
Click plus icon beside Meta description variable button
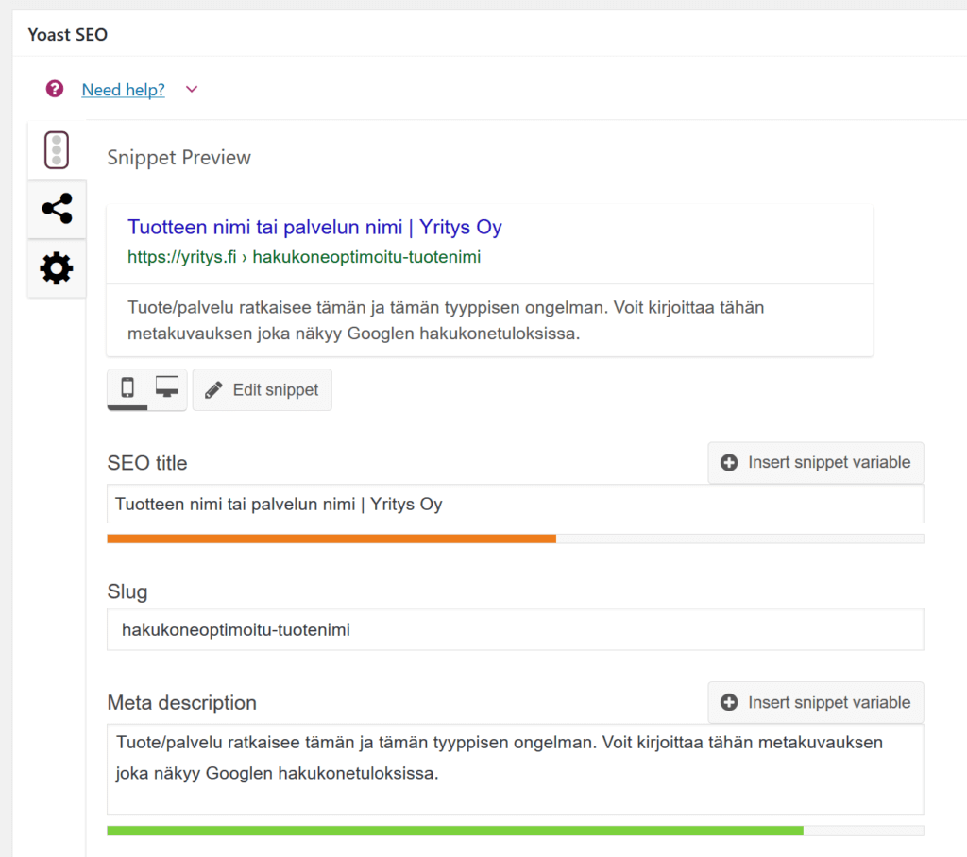click(729, 703)
